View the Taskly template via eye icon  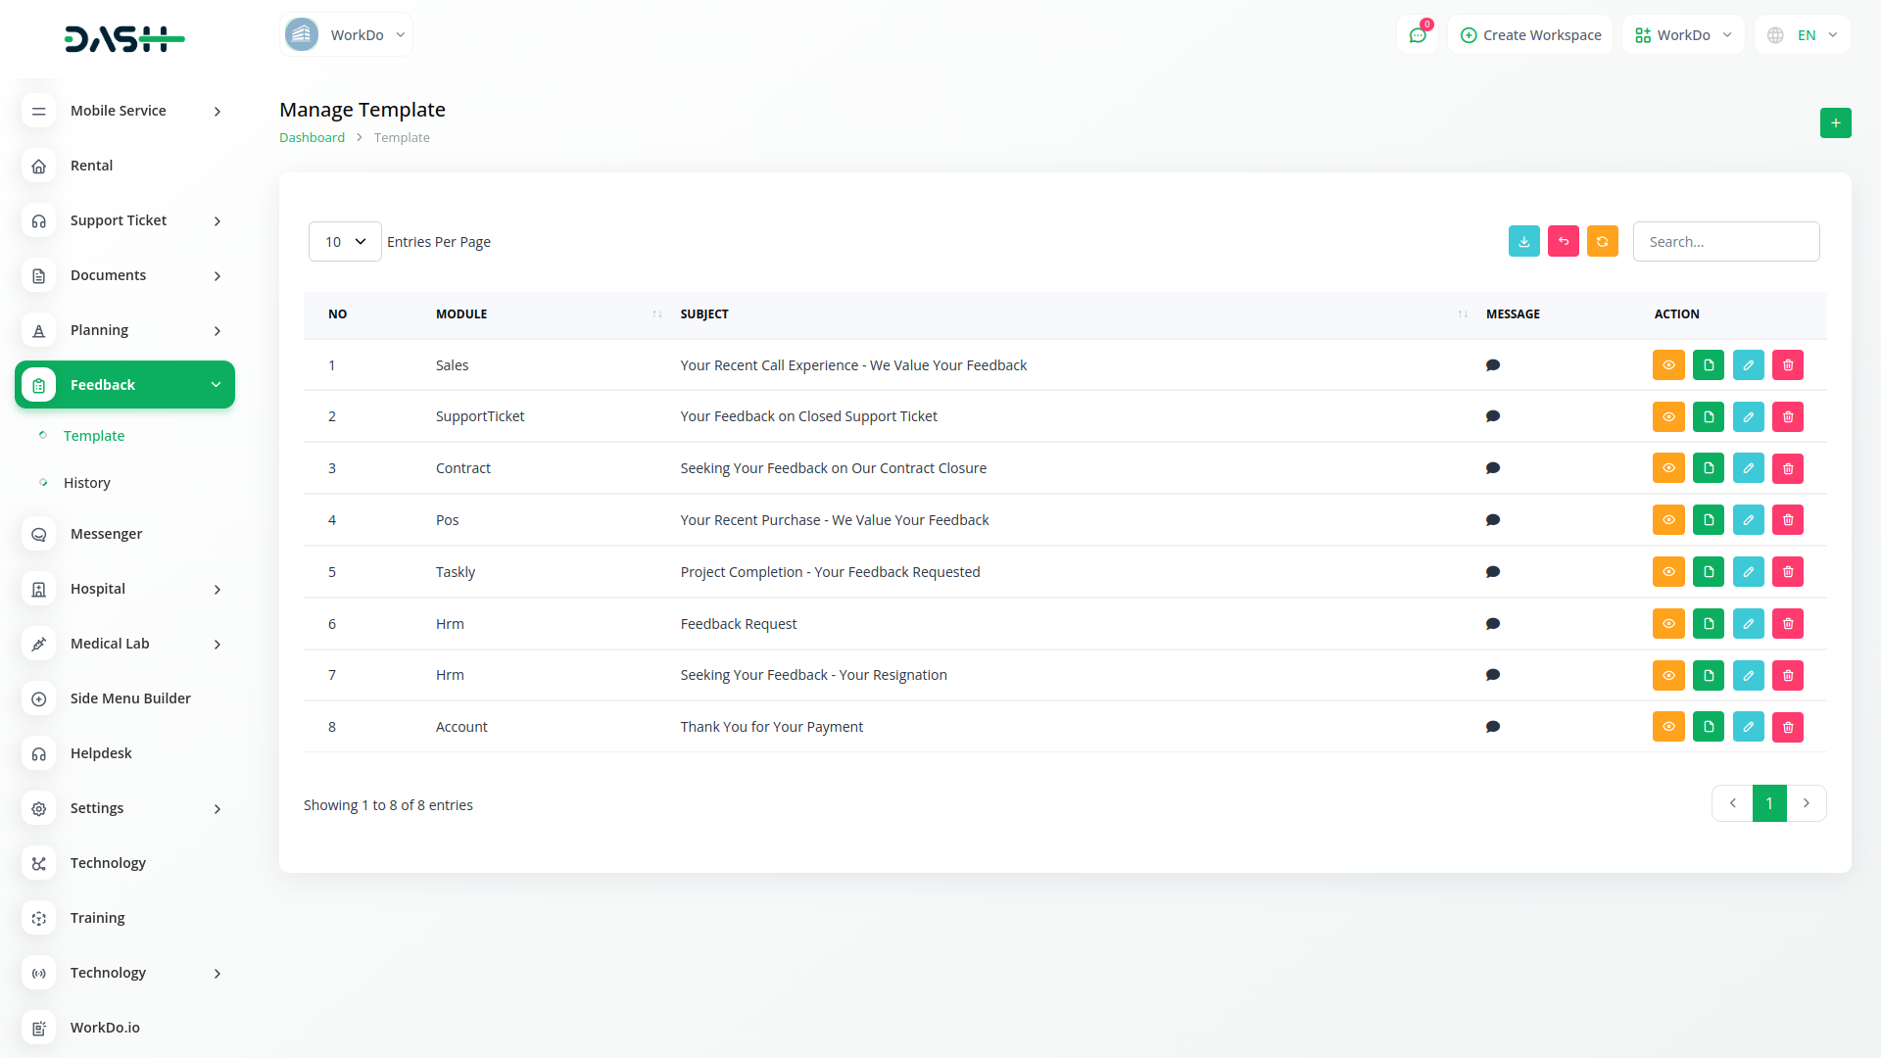[1667, 572]
